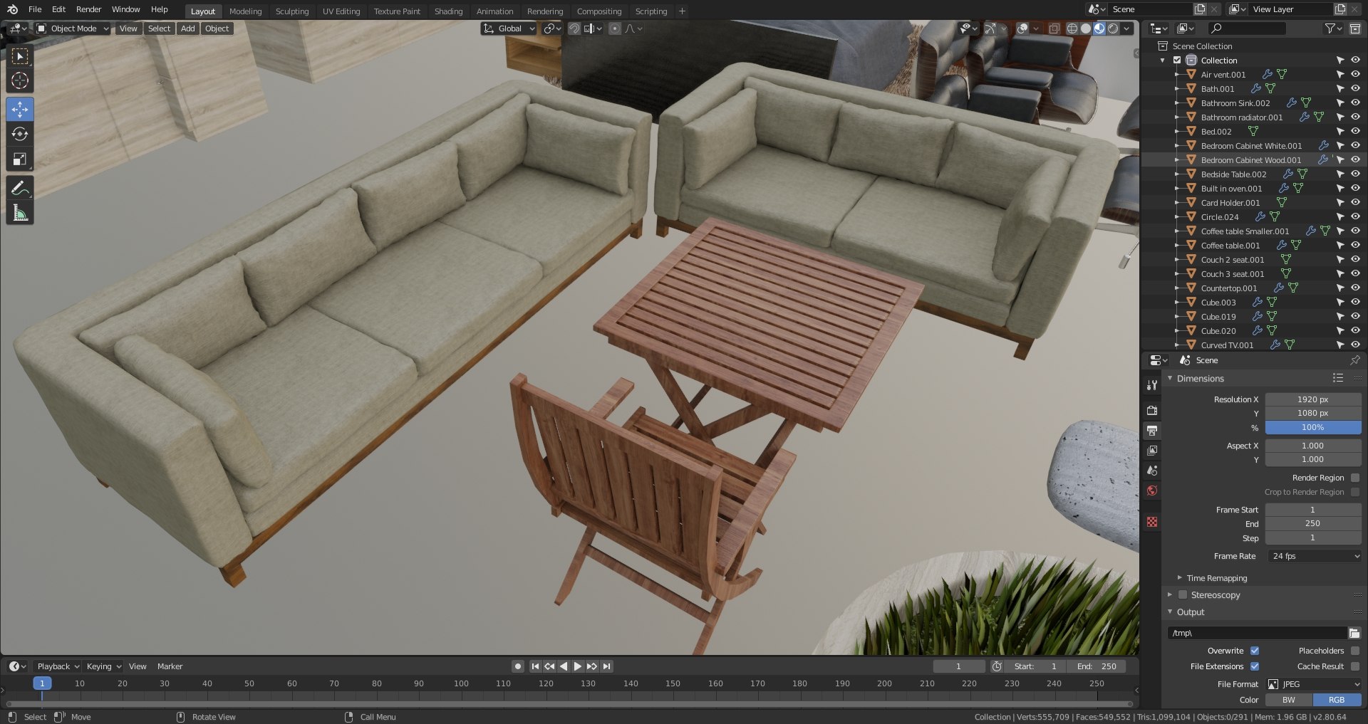Select the Measure tool

coord(20,213)
